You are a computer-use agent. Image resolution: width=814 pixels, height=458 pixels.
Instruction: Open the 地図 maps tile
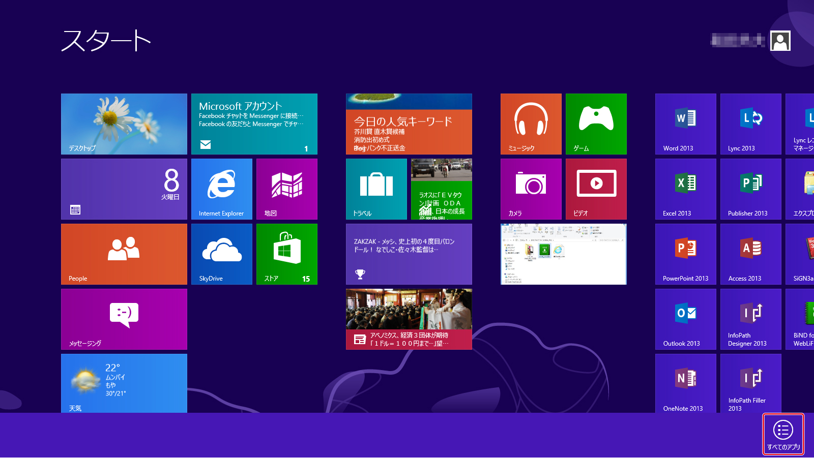click(x=287, y=189)
